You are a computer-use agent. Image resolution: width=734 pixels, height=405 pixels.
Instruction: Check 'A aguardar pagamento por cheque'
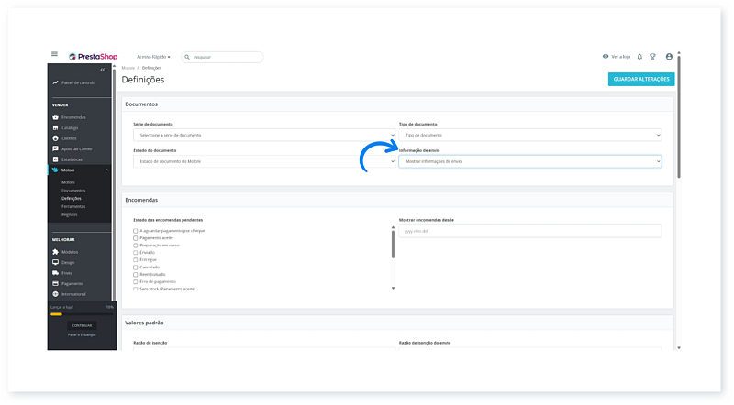pyautogui.click(x=136, y=231)
